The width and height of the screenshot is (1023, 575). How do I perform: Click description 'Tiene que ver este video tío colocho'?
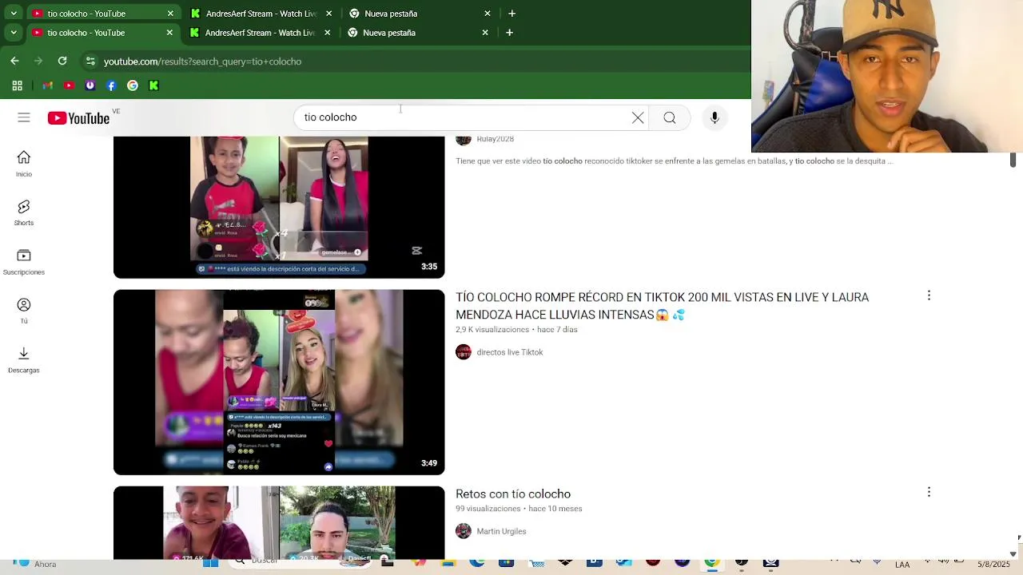pos(674,161)
